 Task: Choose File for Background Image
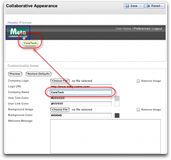click(x=60, y=110)
